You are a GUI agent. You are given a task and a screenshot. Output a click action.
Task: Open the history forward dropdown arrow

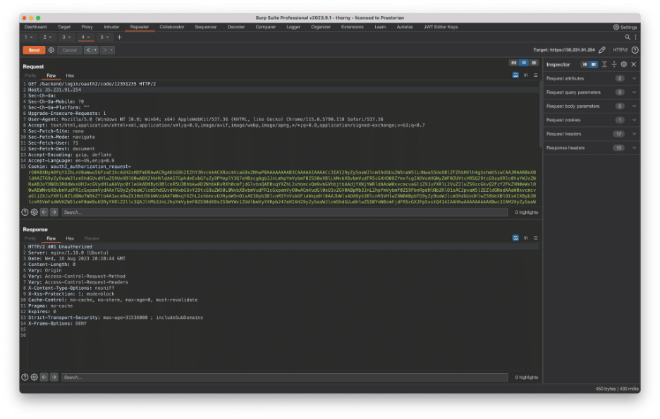click(111, 50)
